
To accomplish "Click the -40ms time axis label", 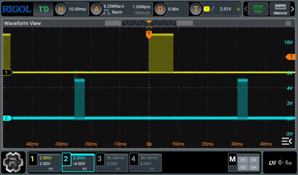I will pos(32,144).
